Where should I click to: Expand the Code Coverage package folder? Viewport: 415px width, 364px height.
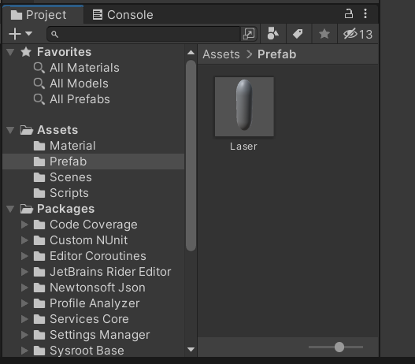tap(24, 225)
